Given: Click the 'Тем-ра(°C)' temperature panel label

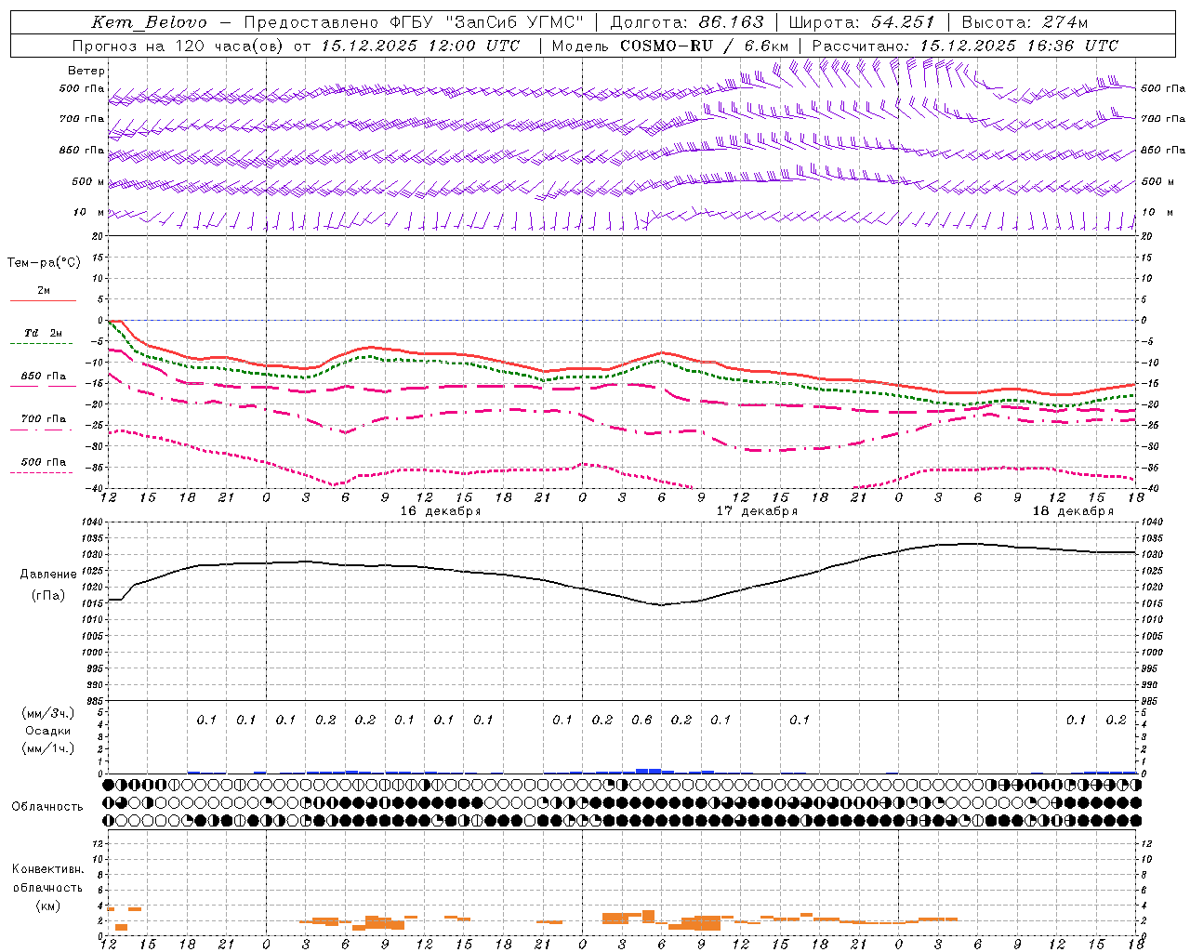Looking at the screenshot, I should [x=44, y=263].
